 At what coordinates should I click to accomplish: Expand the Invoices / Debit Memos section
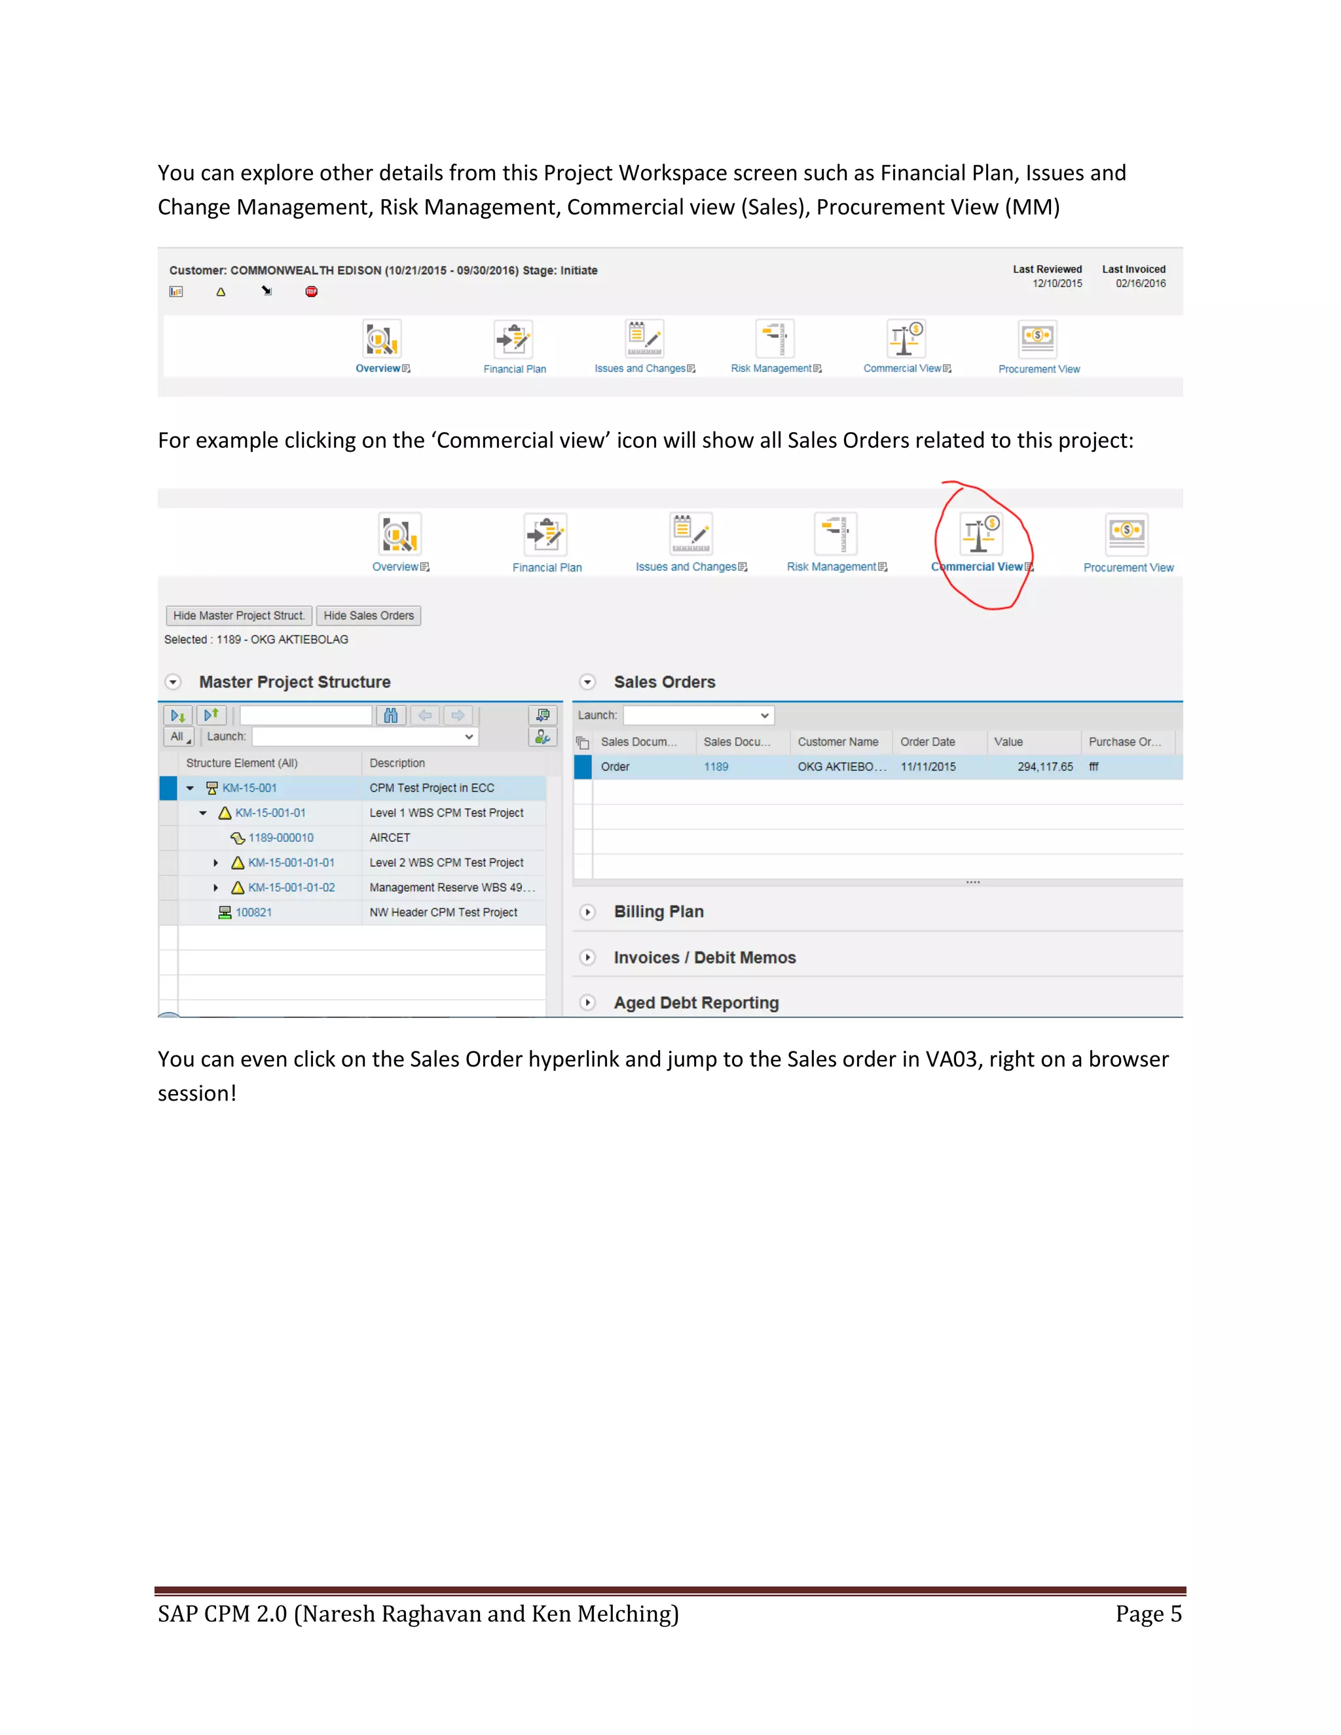click(x=588, y=957)
